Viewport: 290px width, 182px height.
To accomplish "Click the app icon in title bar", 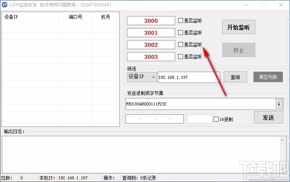I will 5,5.
